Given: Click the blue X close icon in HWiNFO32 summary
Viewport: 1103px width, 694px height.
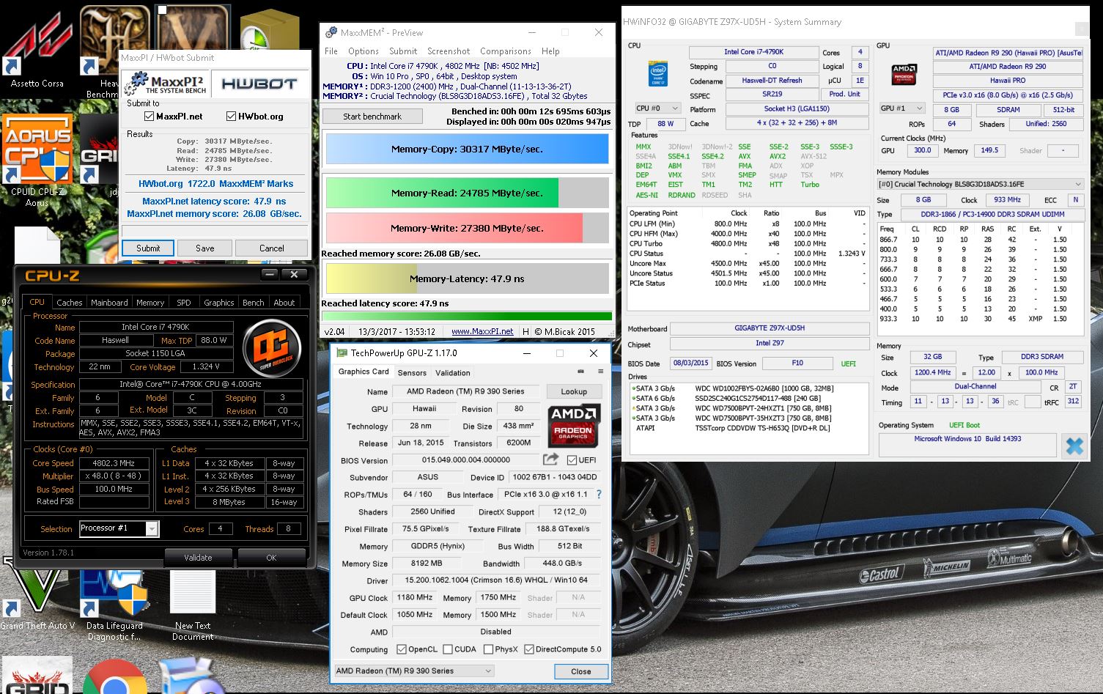Looking at the screenshot, I should click(1074, 446).
